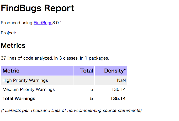Select the bold 'Total Warnings' row label
This screenshot has width=179, height=121.
[x=19, y=99]
